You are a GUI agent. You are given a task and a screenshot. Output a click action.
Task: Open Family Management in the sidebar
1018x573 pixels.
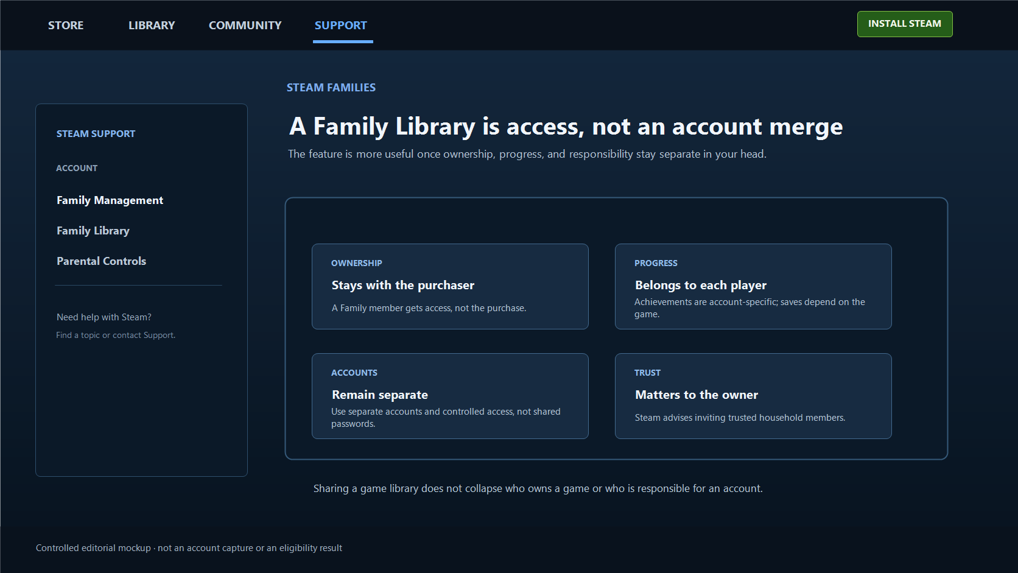point(110,200)
